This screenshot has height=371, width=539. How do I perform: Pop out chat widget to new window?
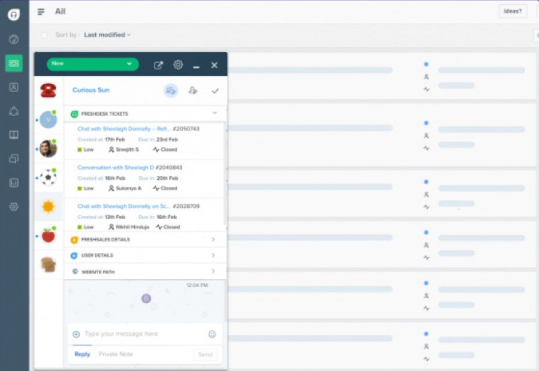click(158, 65)
